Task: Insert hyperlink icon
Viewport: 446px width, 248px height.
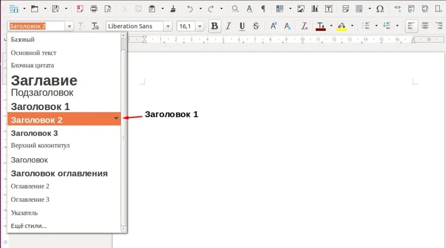Action: tap(398, 9)
